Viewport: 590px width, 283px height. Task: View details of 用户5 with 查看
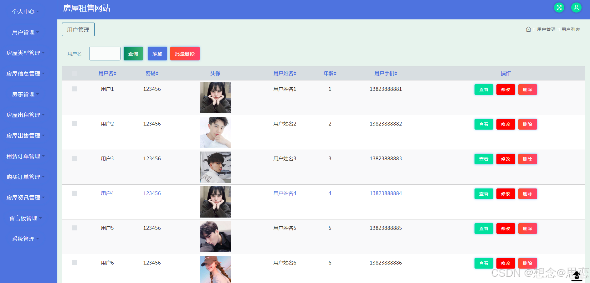(x=484, y=229)
